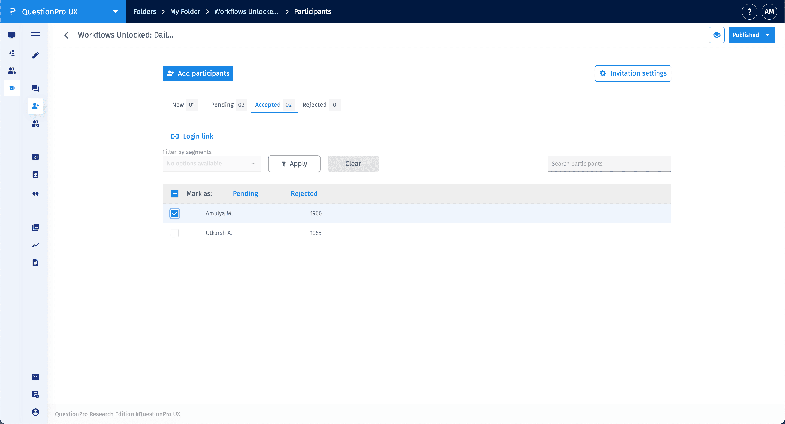Click the trend line analytics icon

click(x=35, y=245)
